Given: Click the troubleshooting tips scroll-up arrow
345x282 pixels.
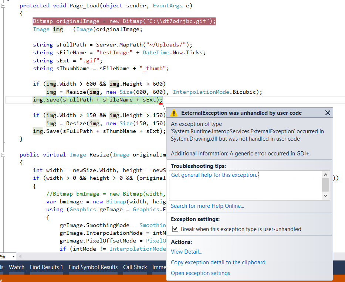Looking at the screenshot, I should coord(326,175).
